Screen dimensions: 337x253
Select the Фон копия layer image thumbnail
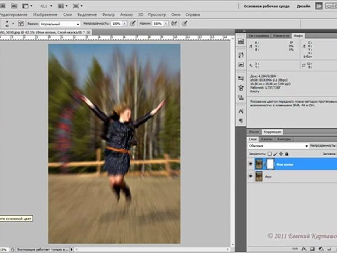pos(259,164)
